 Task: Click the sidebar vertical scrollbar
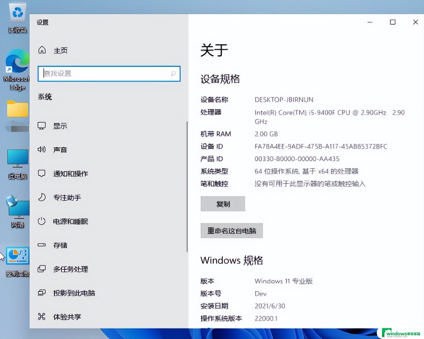187,187
